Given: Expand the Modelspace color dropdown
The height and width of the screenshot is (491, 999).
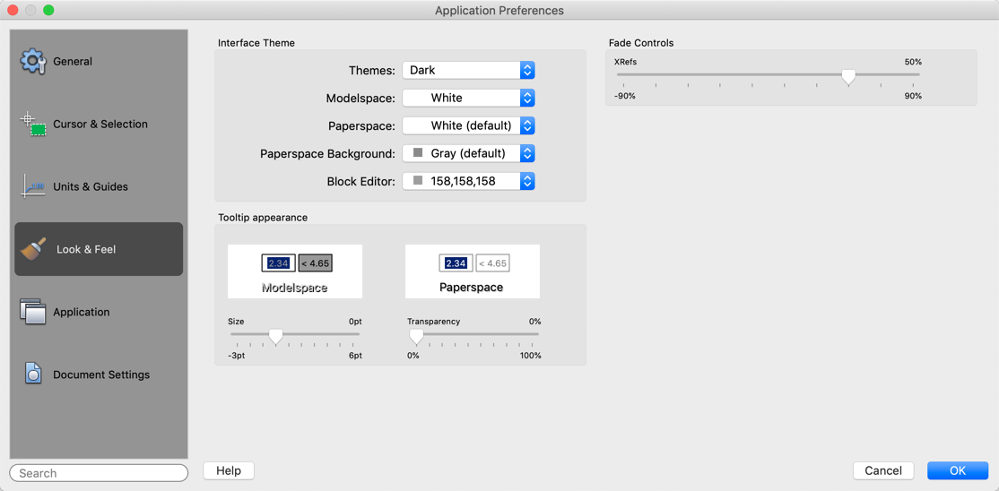Looking at the screenshot, I should tap(468, 98).
